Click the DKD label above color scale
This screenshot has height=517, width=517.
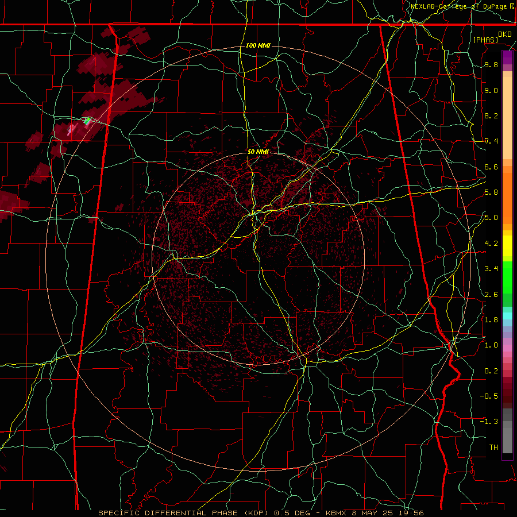[x=504, y=34]
